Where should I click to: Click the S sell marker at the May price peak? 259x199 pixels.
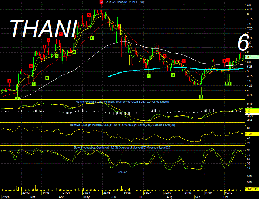(101, 2)
